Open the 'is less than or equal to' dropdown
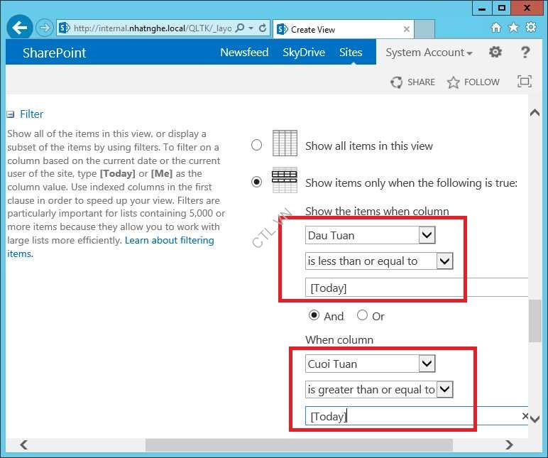Screen dimensions: 548x458 click(444, 261)
